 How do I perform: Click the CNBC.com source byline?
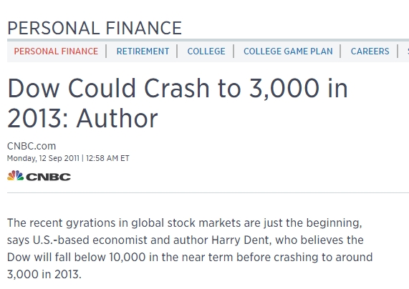coord(32,146)
